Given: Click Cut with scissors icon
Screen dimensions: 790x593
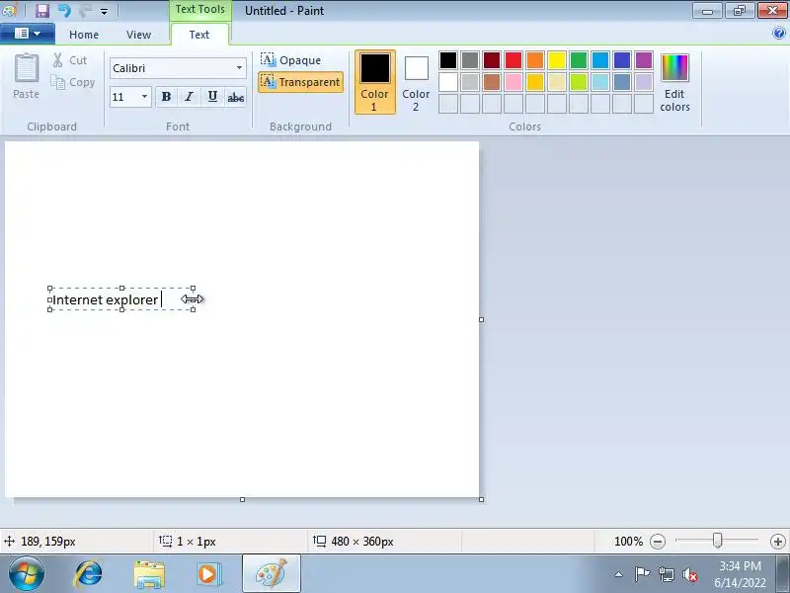Looking at the screenshot, I should [x=70, y=60].
